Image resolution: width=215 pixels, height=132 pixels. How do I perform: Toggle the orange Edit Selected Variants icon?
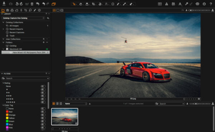[54, 4]
